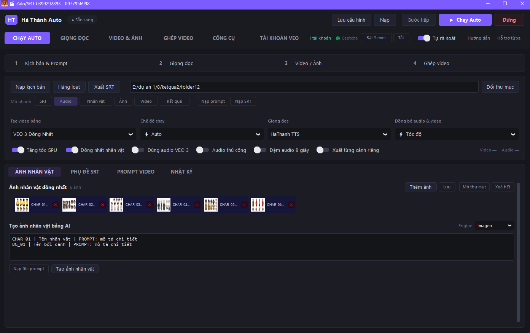Enable Dùng audio VEO 3 switch
Viewport: 530px width, 333px height.
pyautogui.click(x=138, y=150)
